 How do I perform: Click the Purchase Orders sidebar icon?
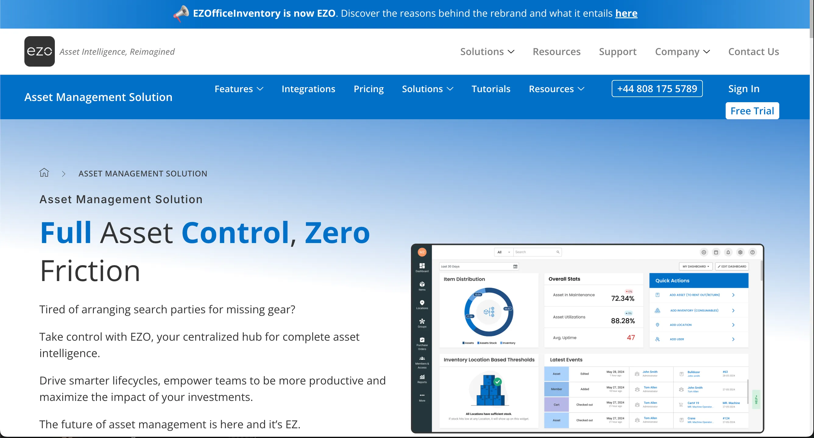(422, 340)
